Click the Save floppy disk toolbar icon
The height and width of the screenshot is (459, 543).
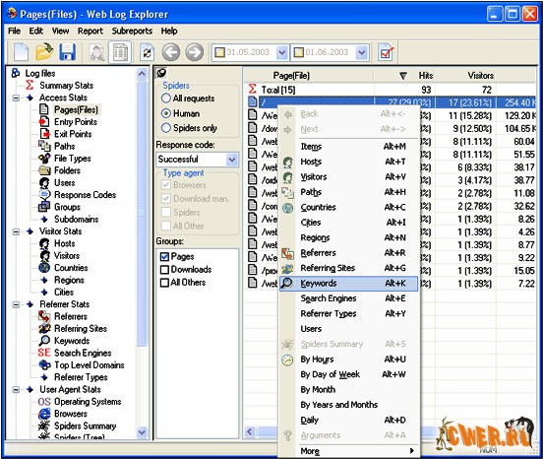[68, 52]
